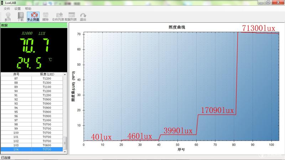Select row 99 in the data table
Viewport: 285px width, 160px height.
[32, 128]
